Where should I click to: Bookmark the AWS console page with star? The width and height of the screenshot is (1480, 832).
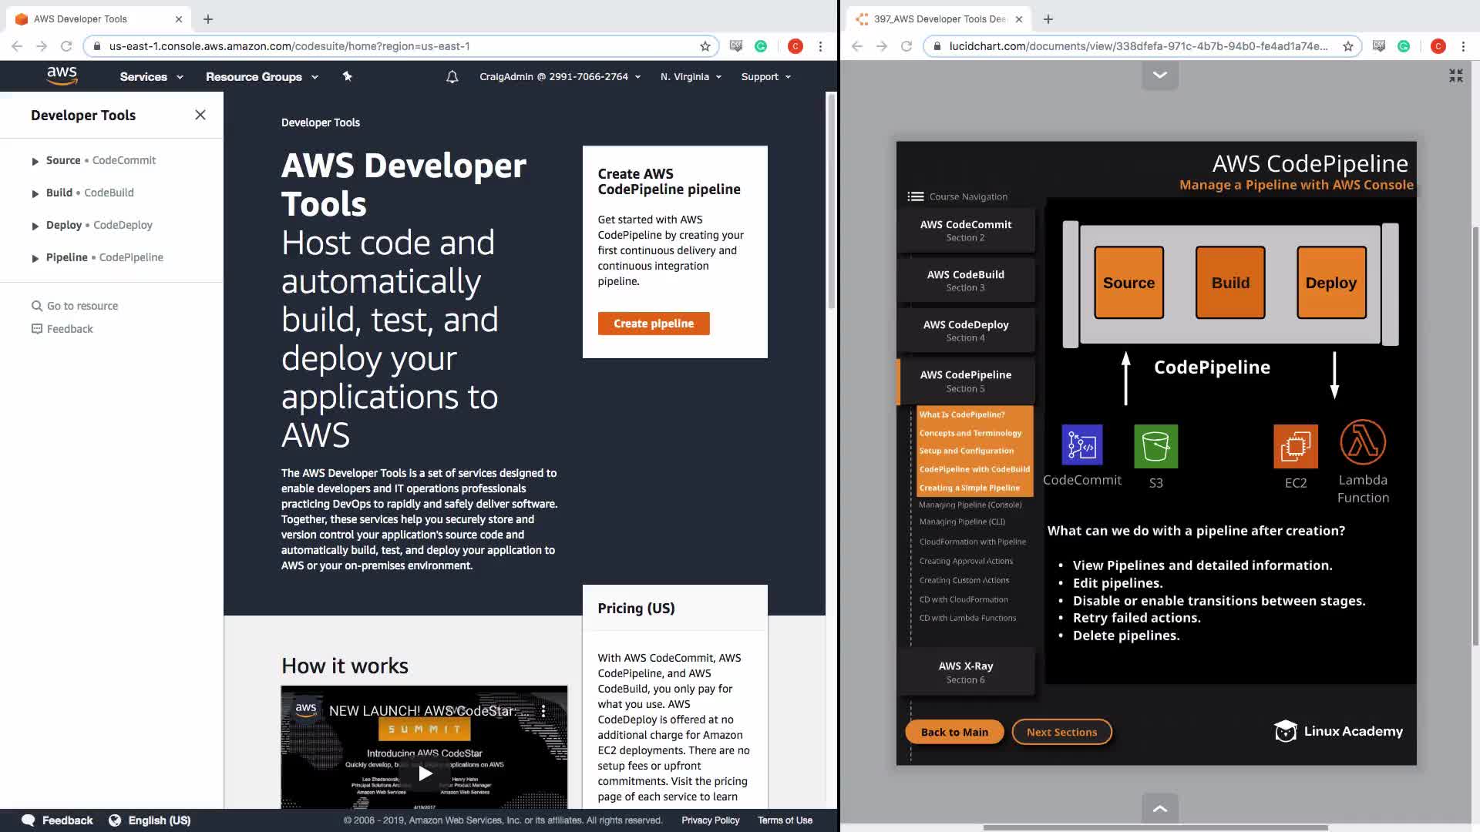click(705, 46)
